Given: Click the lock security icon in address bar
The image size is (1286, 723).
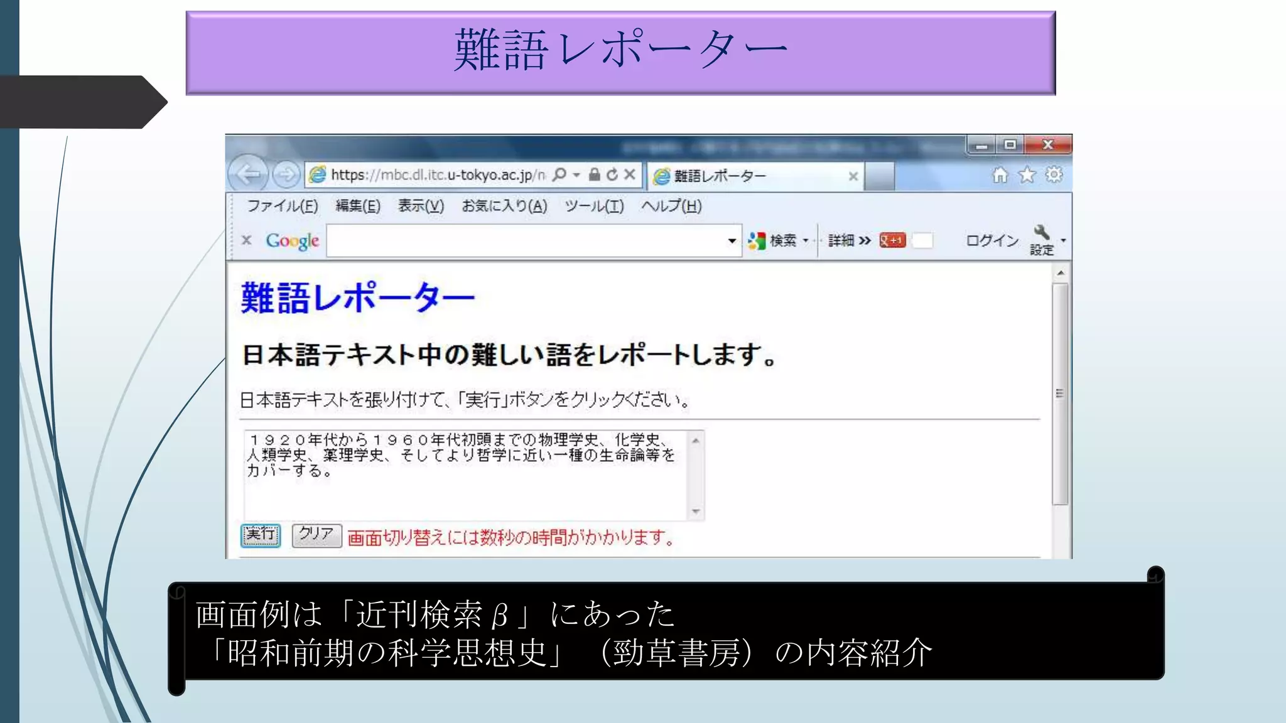Looking at the screenshot, I should pyautogui.click(x=594, y=174).
